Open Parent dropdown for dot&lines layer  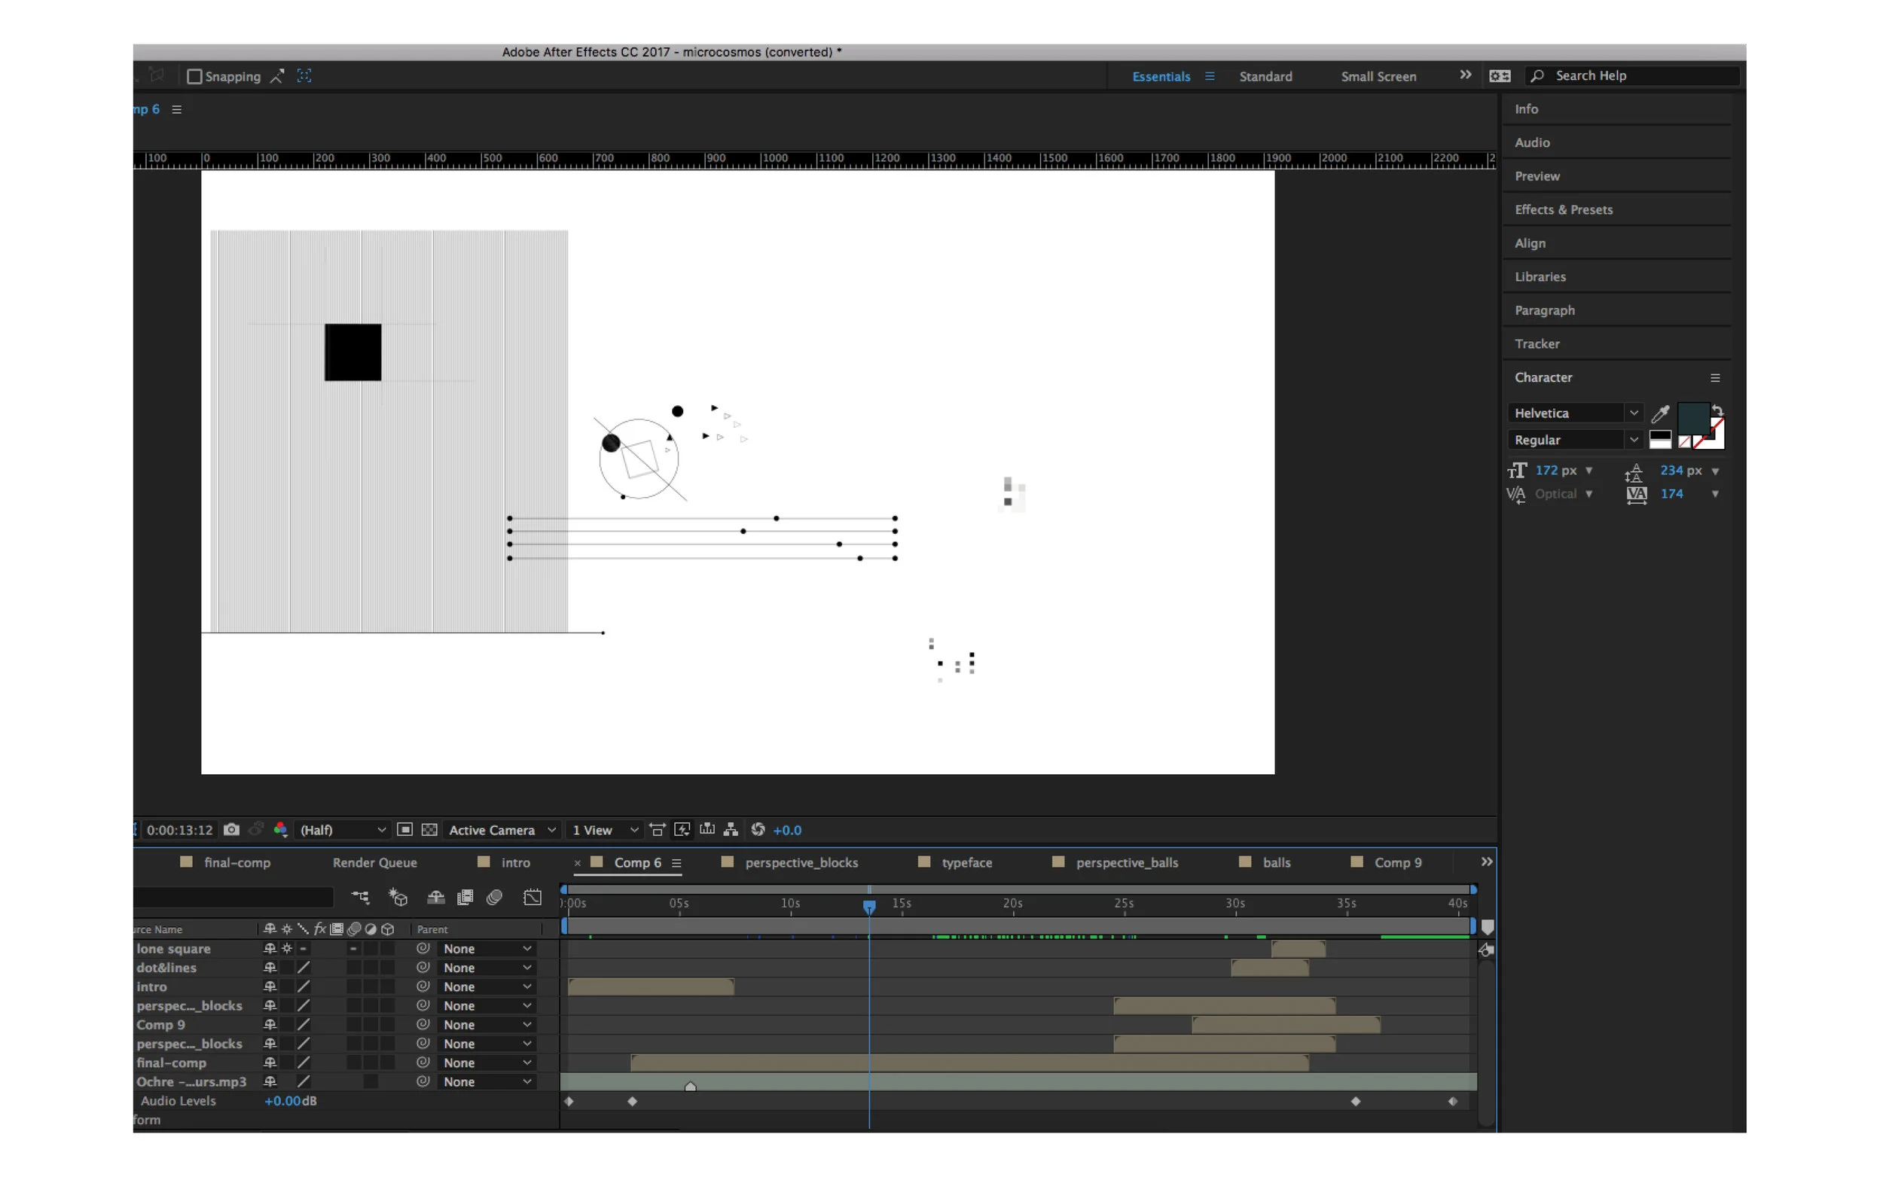coord(487,968)
